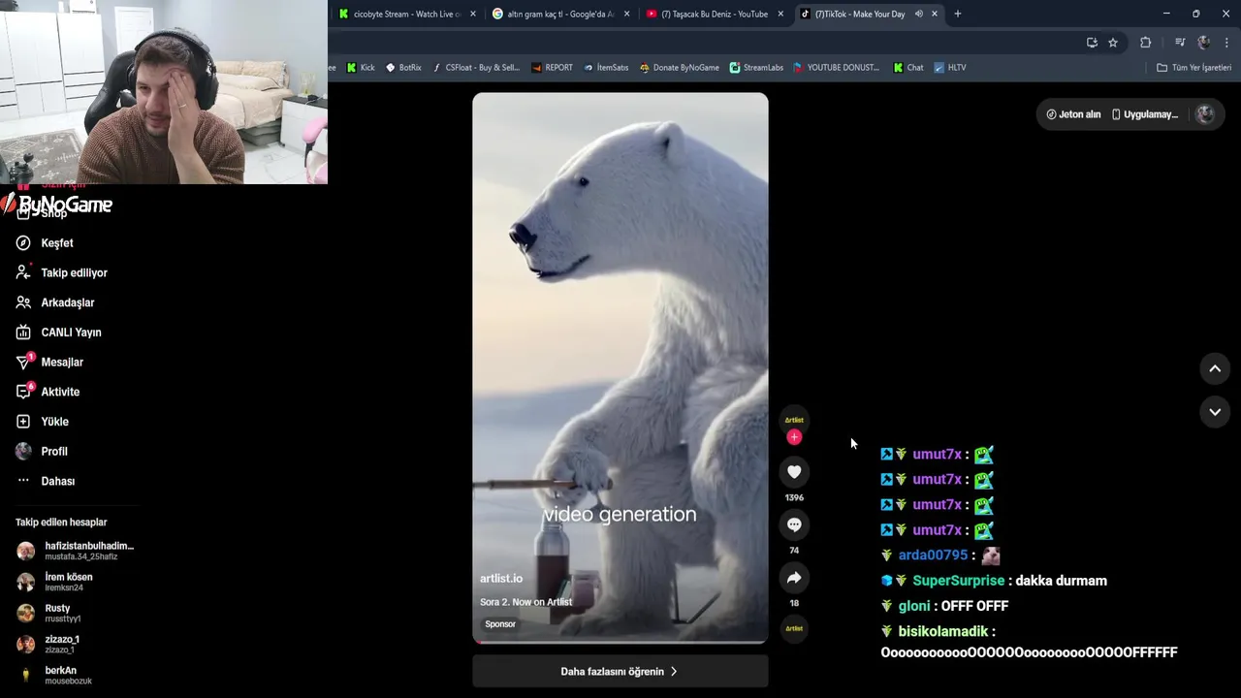
Task: Open media controls icon in toolbar
Action: 1180,43
